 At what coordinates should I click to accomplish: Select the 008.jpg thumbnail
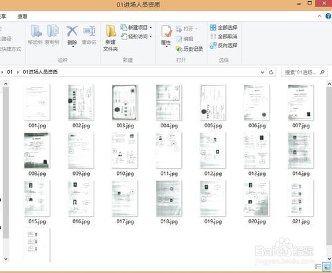point(37,154)
